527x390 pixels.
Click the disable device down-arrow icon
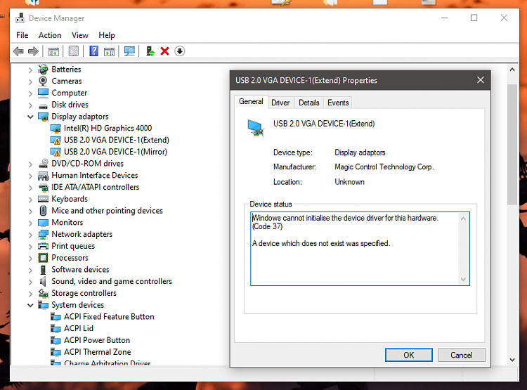click(x=180, y=51)
